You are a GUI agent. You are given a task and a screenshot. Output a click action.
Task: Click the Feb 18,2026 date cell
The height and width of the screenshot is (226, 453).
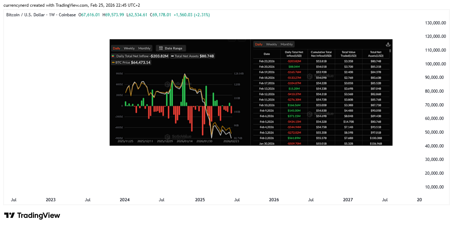[x=267, y=77]
